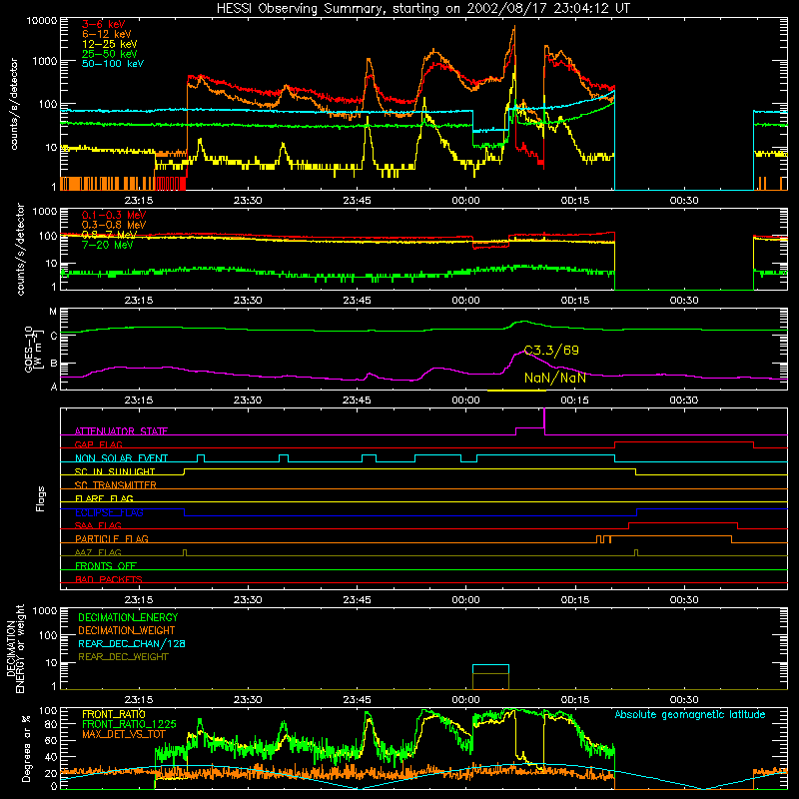Click the 23:30 time tick under top panel
The width and height of the screenshot is (799, 799).
(248, 201)
